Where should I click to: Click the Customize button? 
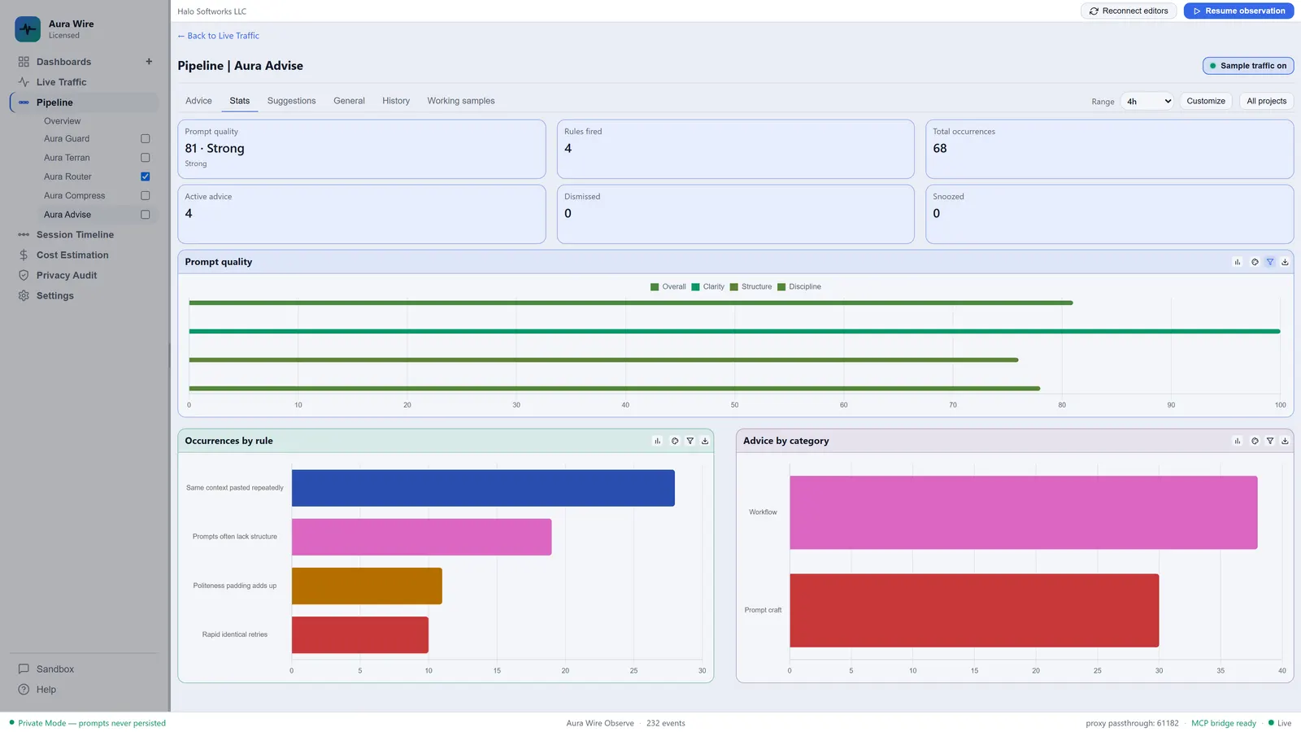[x=1205, y=102]
